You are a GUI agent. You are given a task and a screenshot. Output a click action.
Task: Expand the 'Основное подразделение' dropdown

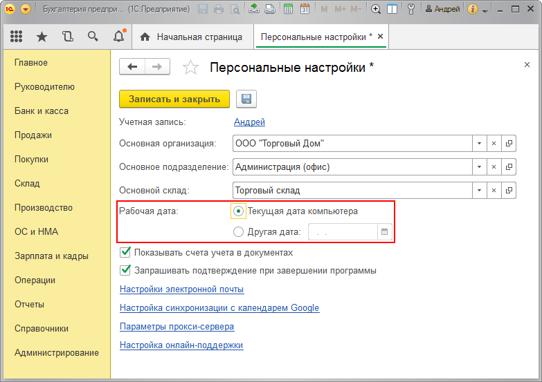(478, 166)
